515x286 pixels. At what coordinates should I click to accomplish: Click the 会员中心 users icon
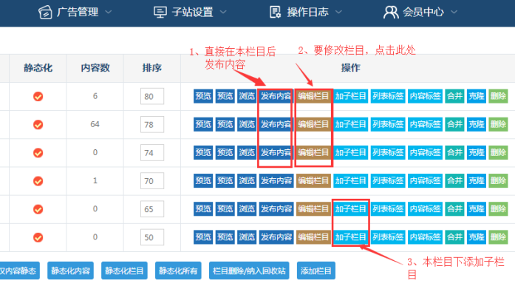(391, 13)
